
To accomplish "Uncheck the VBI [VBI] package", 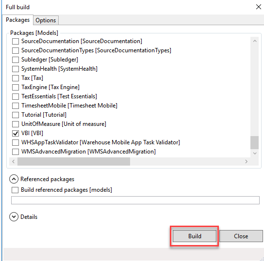I will point(16,133).
